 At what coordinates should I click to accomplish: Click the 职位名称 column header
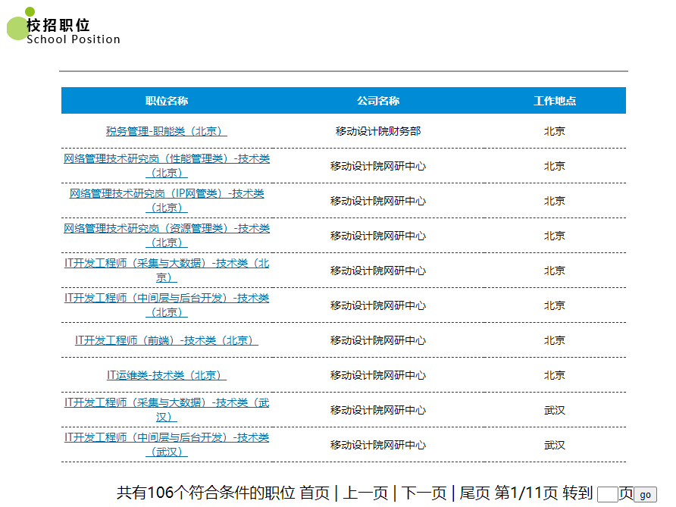coord(167,101)
